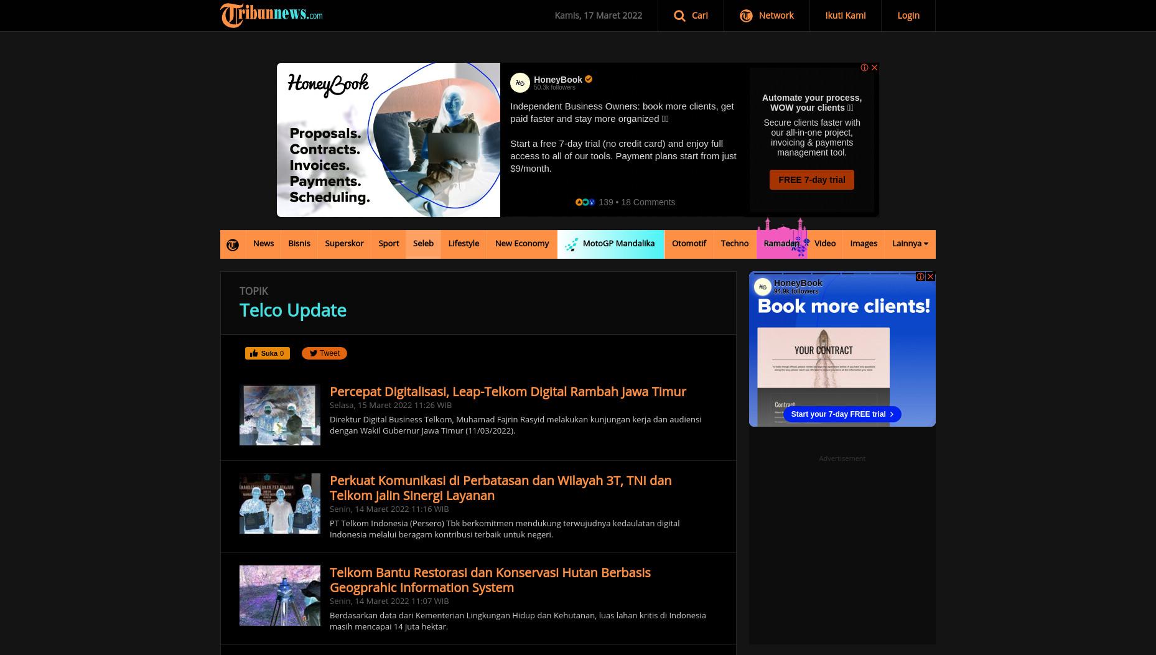Select the Seleb menu tab
The image size is (1156, 655).
pos(423,243)
